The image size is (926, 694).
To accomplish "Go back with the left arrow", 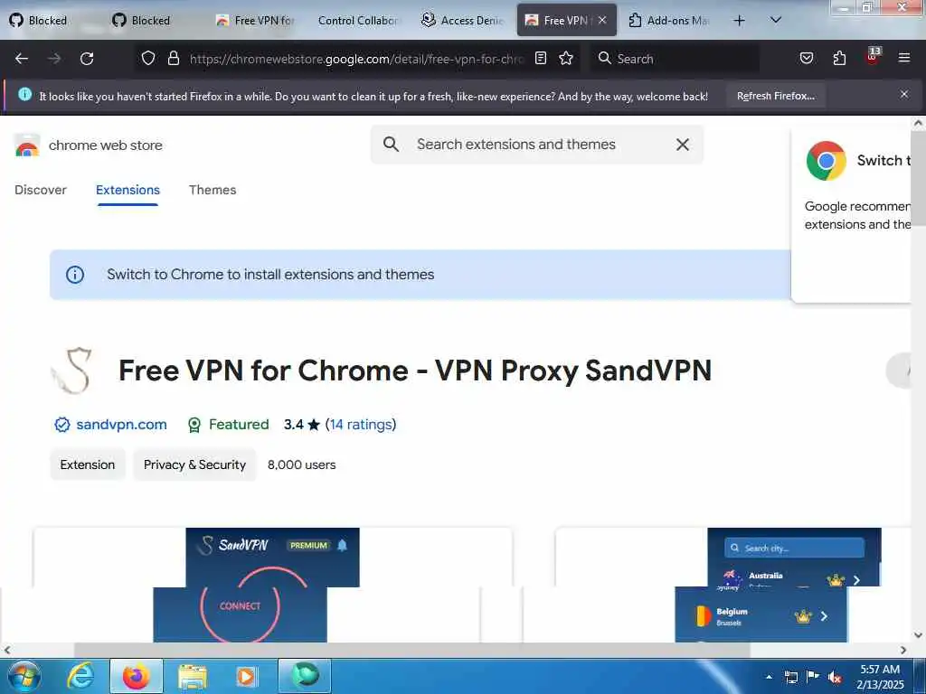I will coord(22,59).
